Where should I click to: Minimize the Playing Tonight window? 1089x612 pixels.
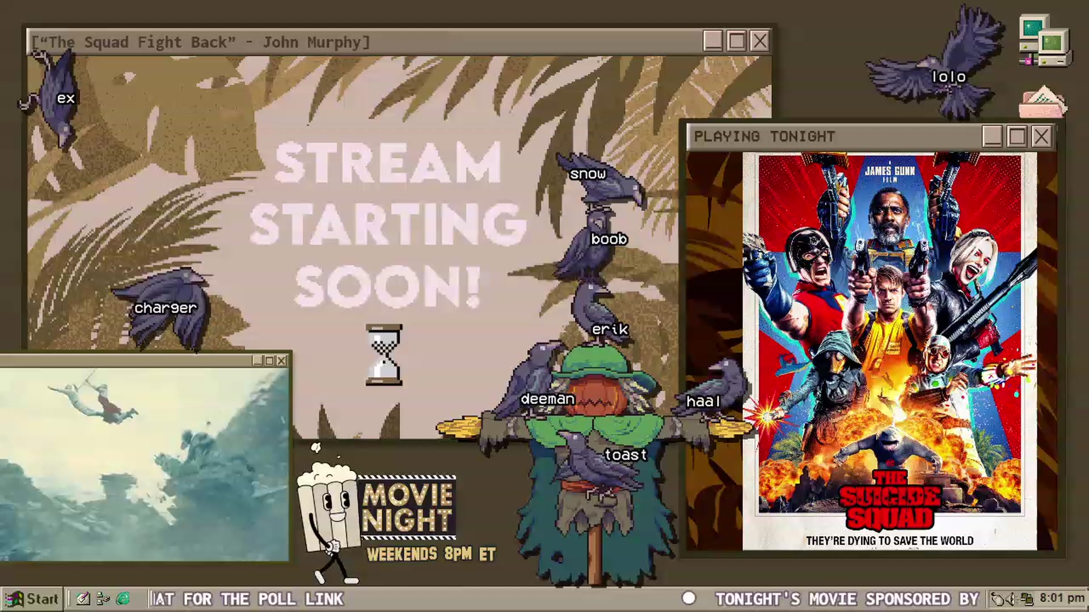point(993,137)
